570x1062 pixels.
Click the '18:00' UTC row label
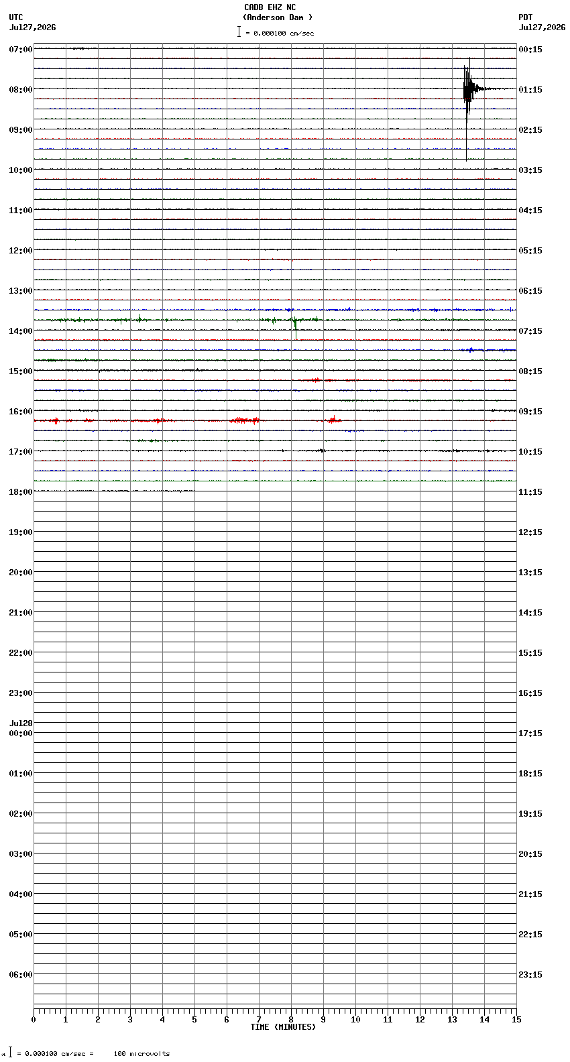point(21,492)
